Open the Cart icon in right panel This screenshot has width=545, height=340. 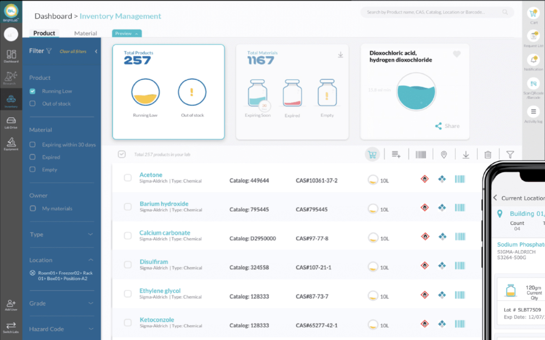(x=534, y=13)
